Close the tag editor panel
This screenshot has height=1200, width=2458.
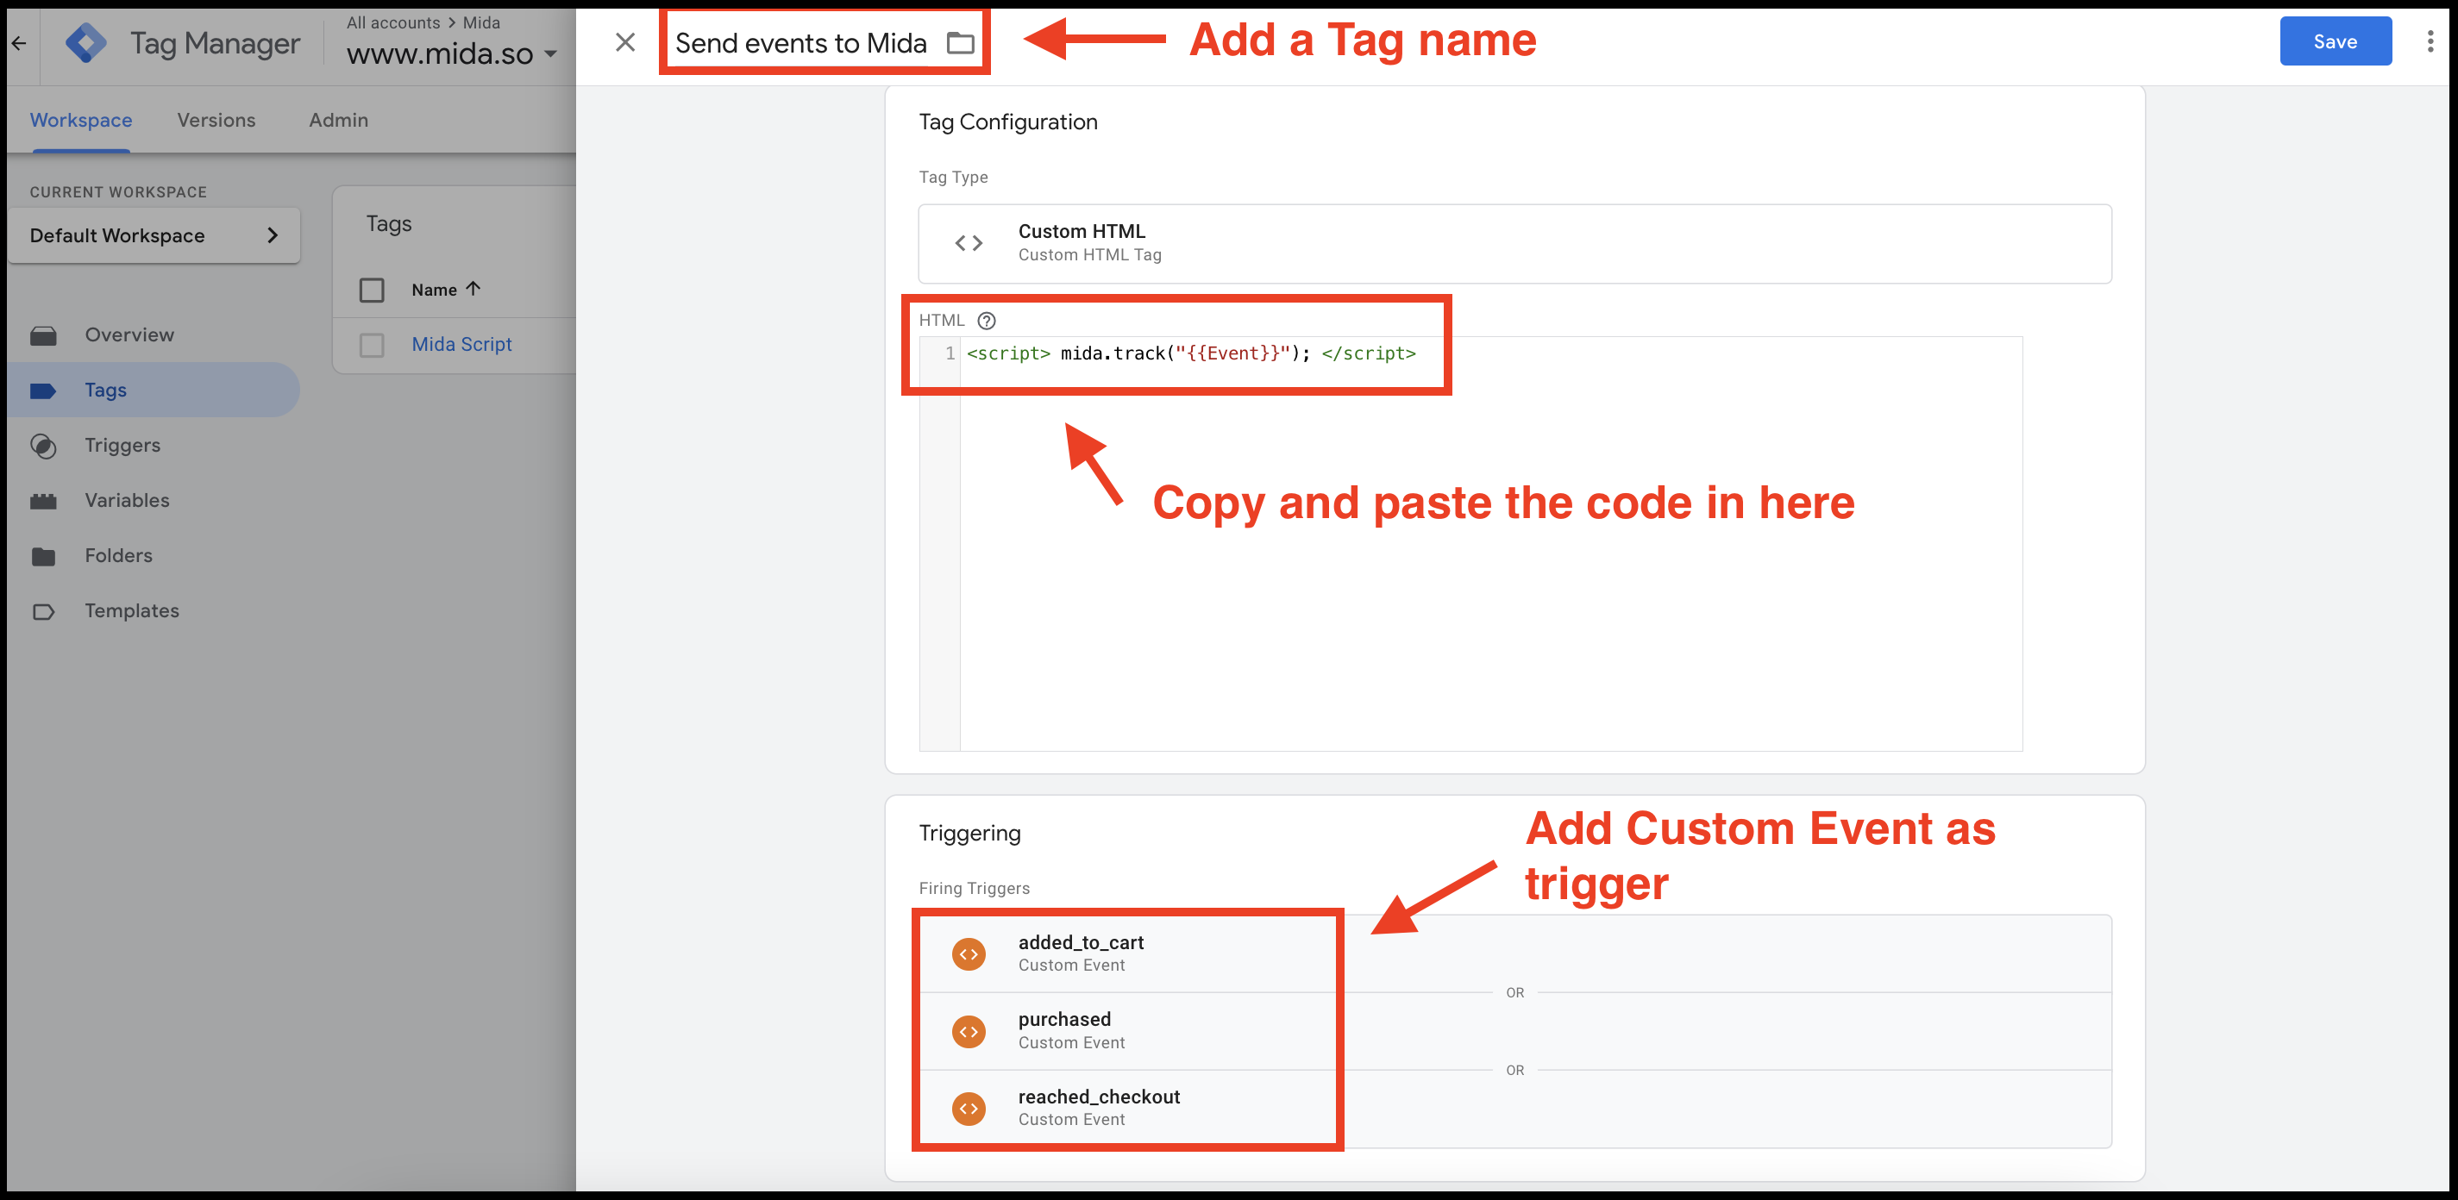[625, 43]
